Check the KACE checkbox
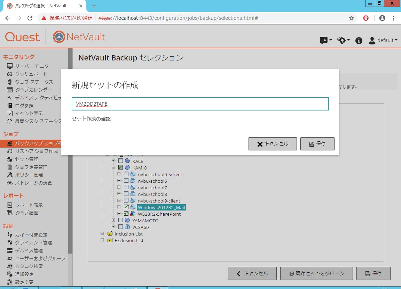 click(x=121, y=161)
